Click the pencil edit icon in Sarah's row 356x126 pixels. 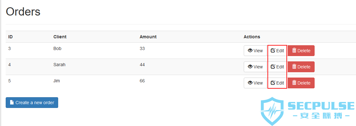point(273,66)
